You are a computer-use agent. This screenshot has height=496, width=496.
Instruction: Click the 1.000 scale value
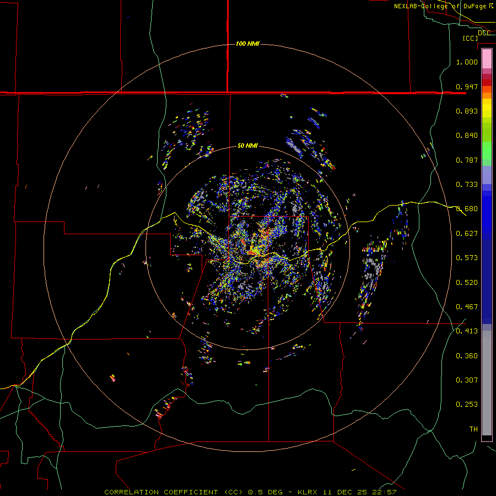[x=467, y=62]
